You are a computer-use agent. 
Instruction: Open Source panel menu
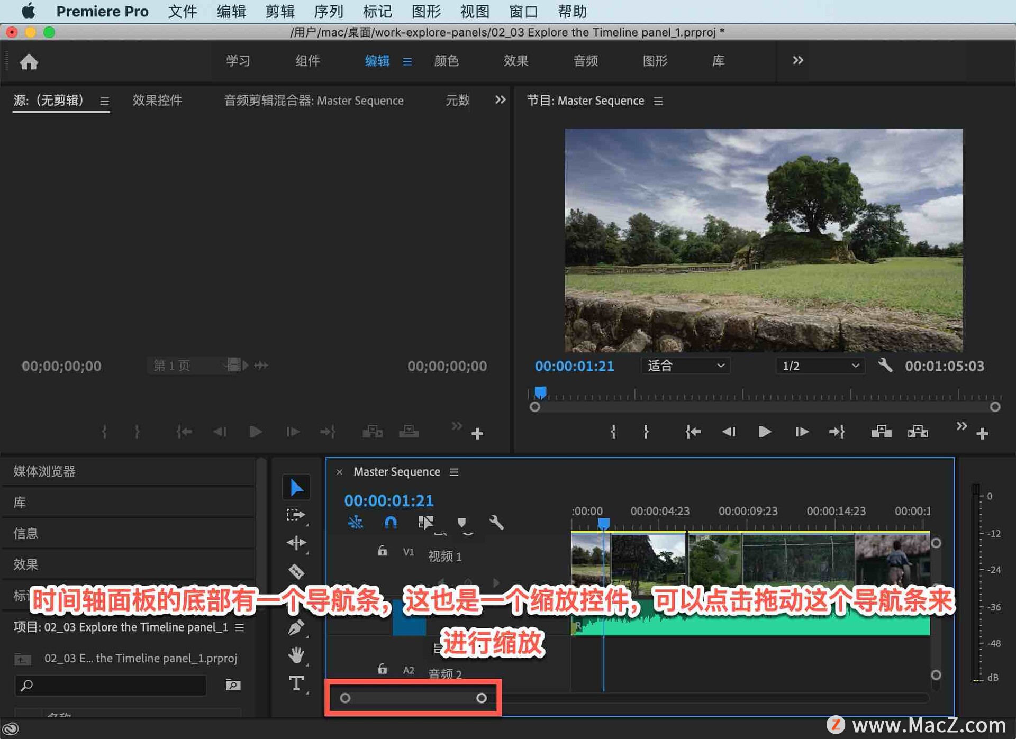click(x=105, y=101)
